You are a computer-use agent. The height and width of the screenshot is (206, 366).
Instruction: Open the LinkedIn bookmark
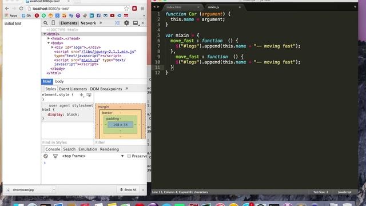coord(91,15)
